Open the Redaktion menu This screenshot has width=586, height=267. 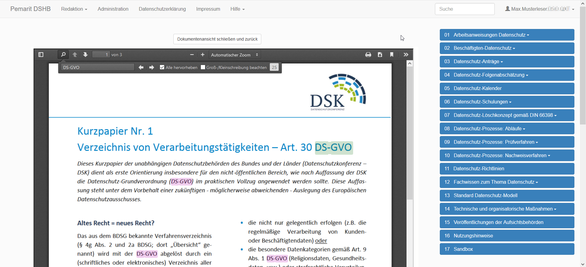point(74,9)
